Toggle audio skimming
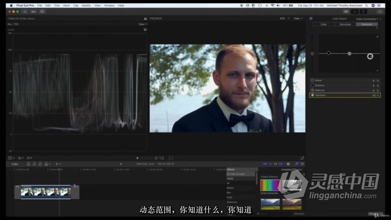 pos(270,164)
